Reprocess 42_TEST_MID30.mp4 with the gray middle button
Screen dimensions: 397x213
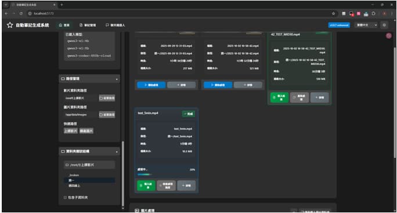pyautogui.click(x=299, y=98)
